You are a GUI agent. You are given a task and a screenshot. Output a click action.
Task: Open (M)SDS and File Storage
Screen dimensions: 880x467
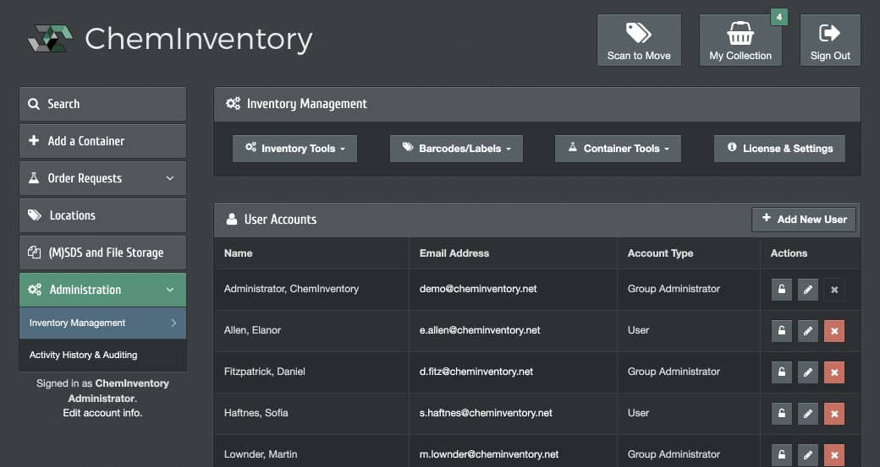[x=102, y=253]
